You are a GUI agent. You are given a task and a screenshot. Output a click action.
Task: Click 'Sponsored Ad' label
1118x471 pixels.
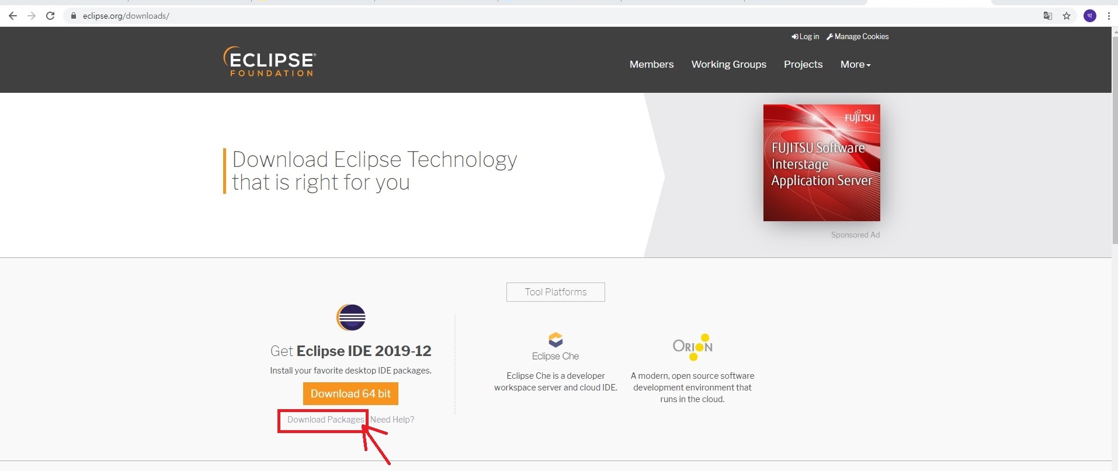(x=855, y=235)
